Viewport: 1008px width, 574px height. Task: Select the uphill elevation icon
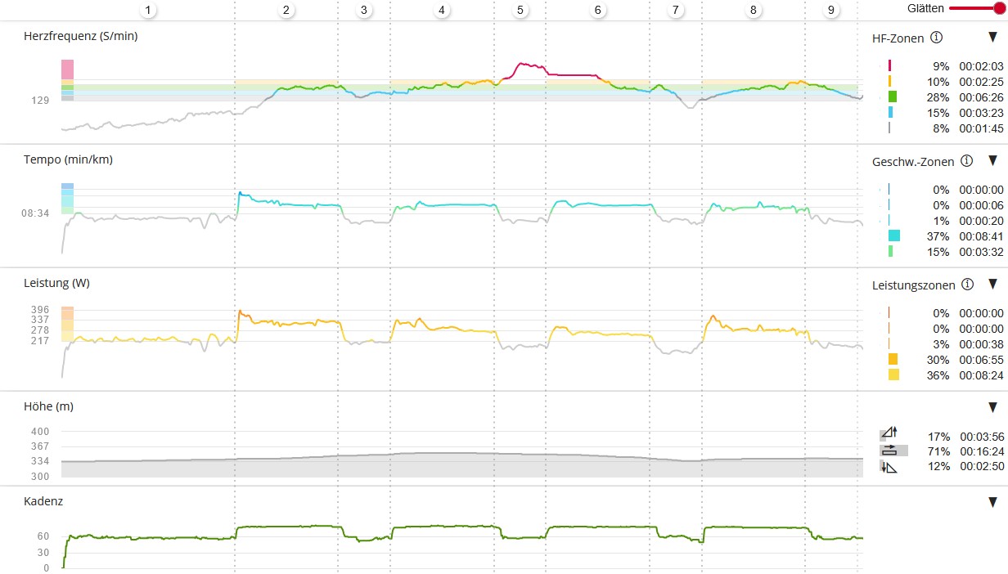889,435
